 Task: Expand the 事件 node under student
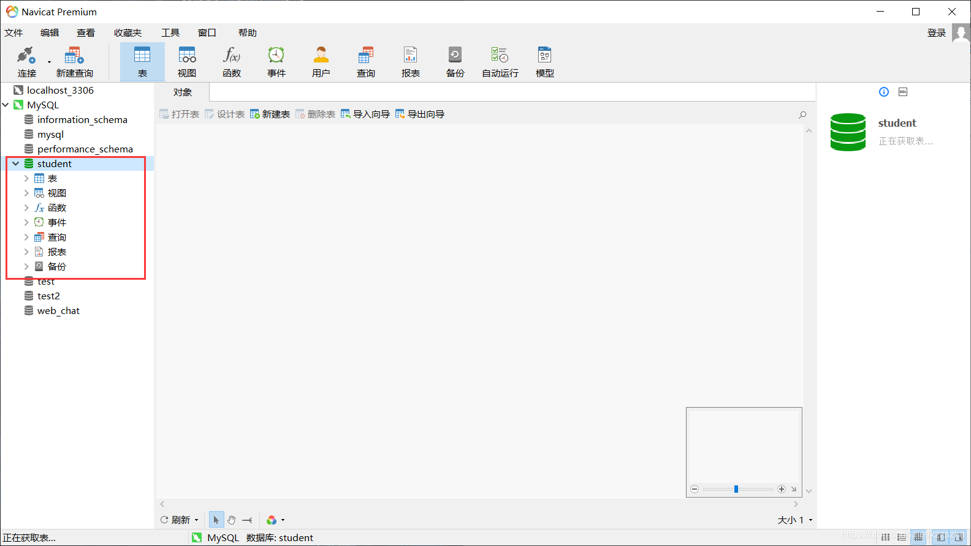[26, 223]
